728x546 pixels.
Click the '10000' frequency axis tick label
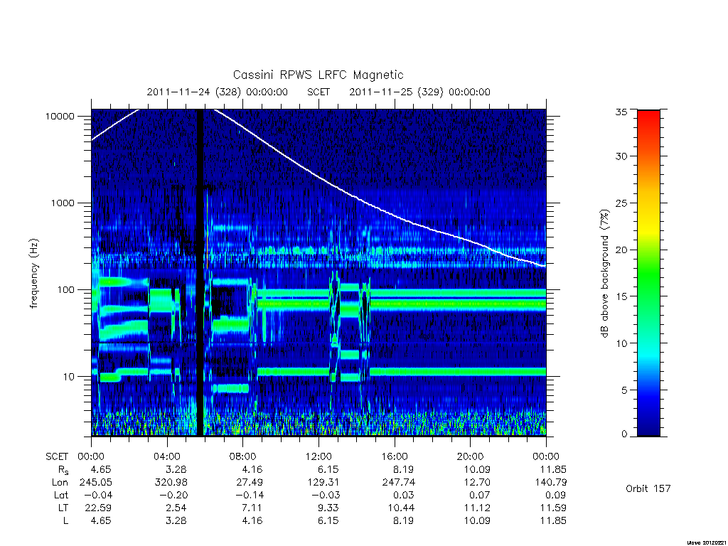point(60,116)
